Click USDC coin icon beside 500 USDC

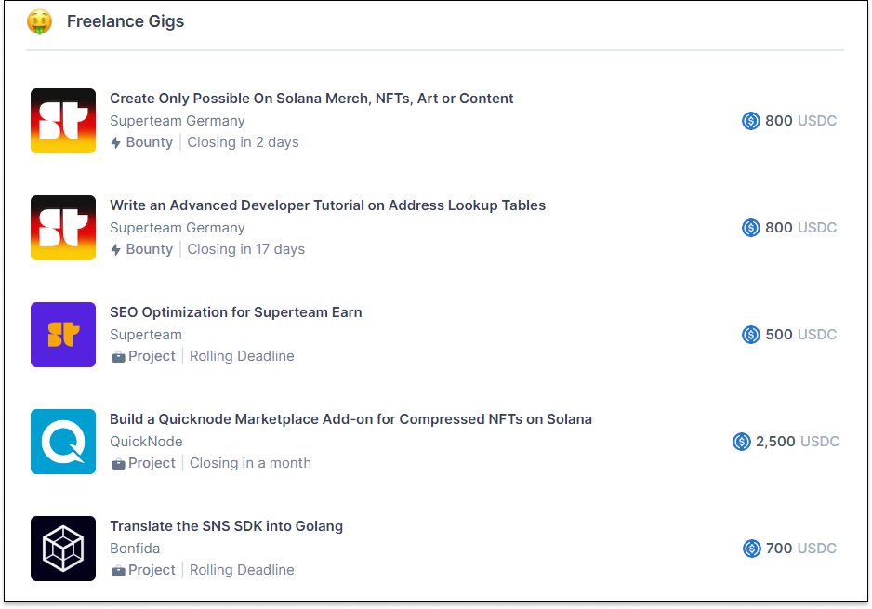751,335
